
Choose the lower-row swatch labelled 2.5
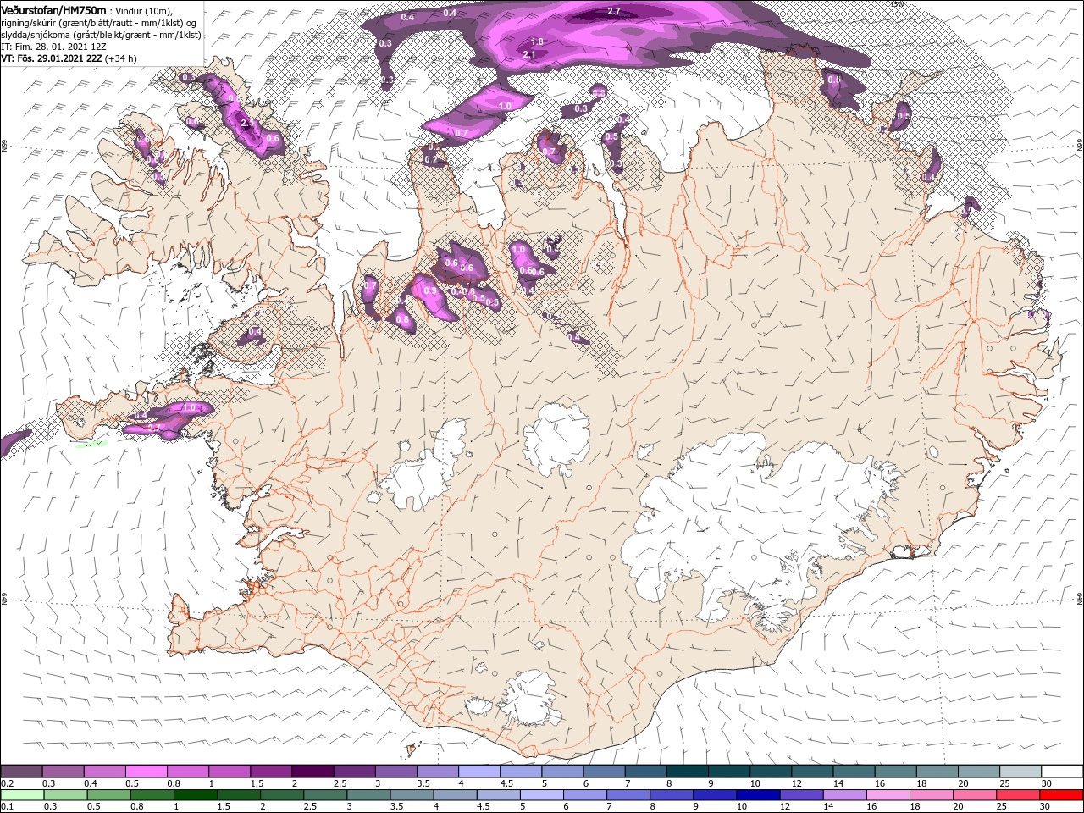click(x=325, y=795)
